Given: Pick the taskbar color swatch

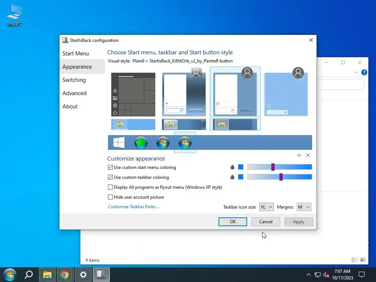Looking at the screenshot, I should (241, 177).
